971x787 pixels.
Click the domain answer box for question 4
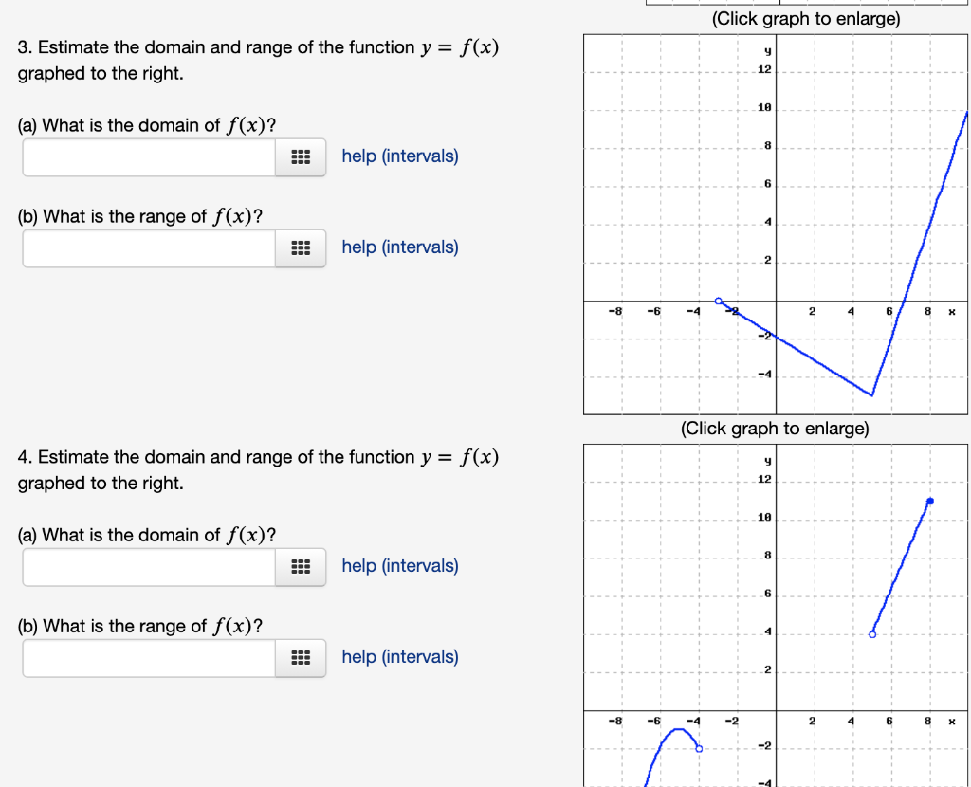coord(147,567)
